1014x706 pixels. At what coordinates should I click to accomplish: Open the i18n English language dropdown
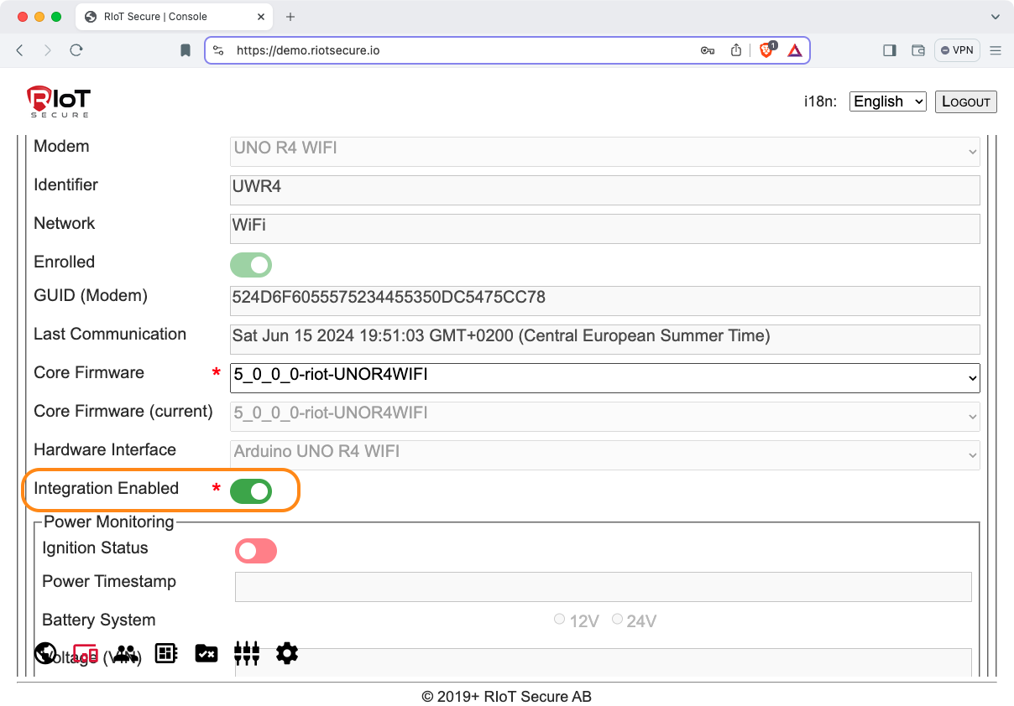(x=887, y=101)
